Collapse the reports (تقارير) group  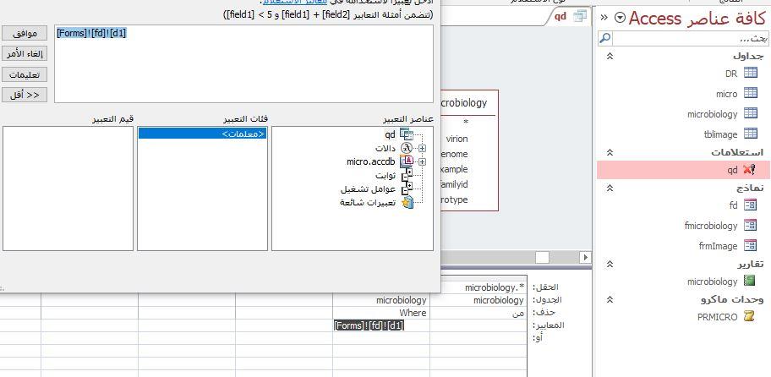coord(610,264)
